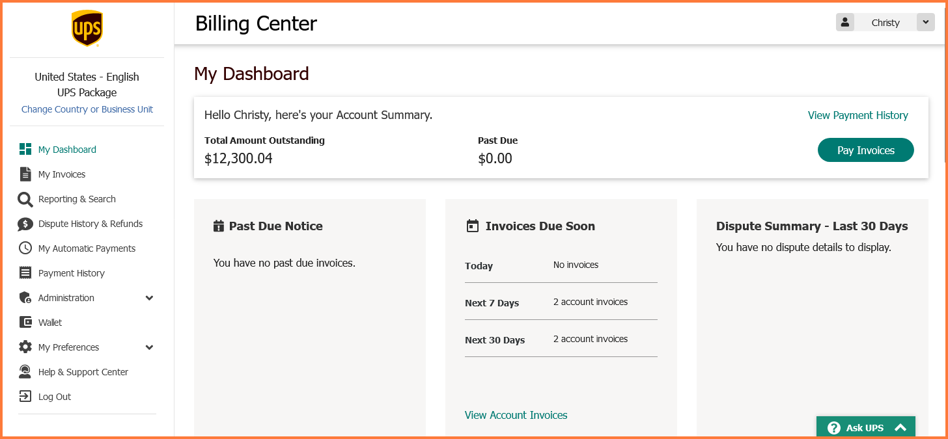
Task: Open the View Account Invoices link
Action: click(516, 415)
